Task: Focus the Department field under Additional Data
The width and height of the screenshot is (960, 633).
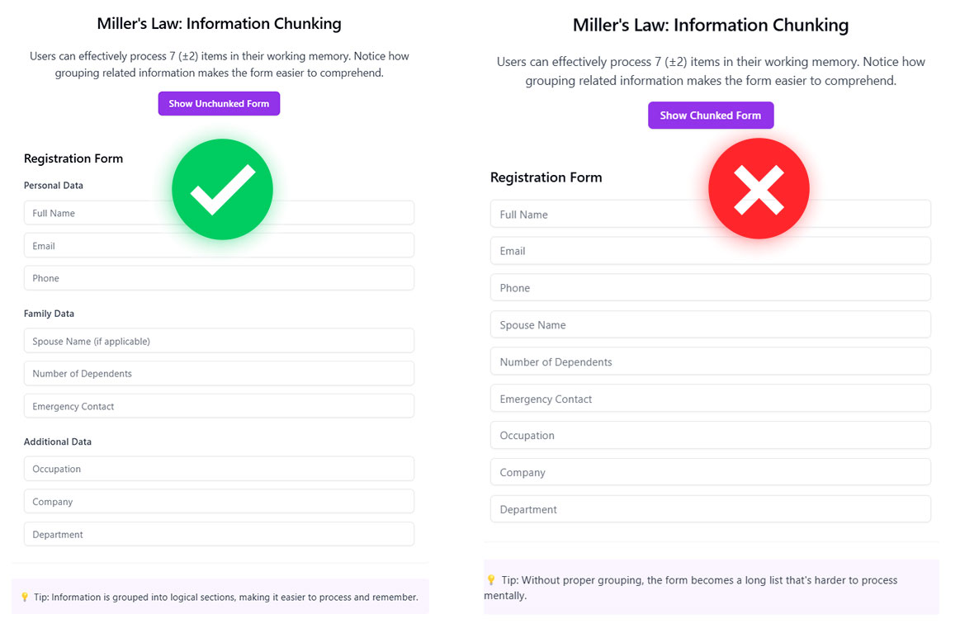Action: pos(219,535)
